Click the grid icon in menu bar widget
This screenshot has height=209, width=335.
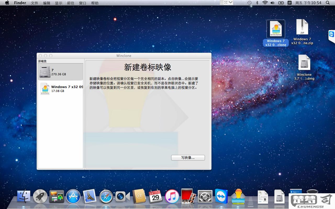click(222, 2)
